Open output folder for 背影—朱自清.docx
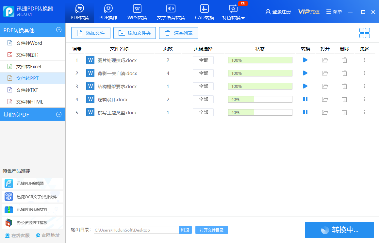Image resolution: width=379 pixels, height=243 pixels. pyautogui.click(x=325, y=73)
